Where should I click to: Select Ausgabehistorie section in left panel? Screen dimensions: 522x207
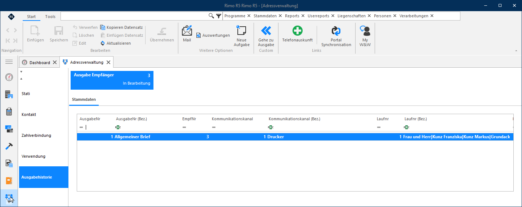point(44,177)
